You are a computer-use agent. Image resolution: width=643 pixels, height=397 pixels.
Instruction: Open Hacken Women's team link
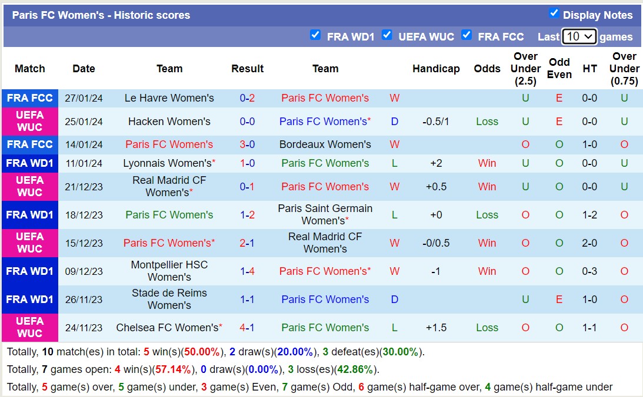(x=169, y=122)
